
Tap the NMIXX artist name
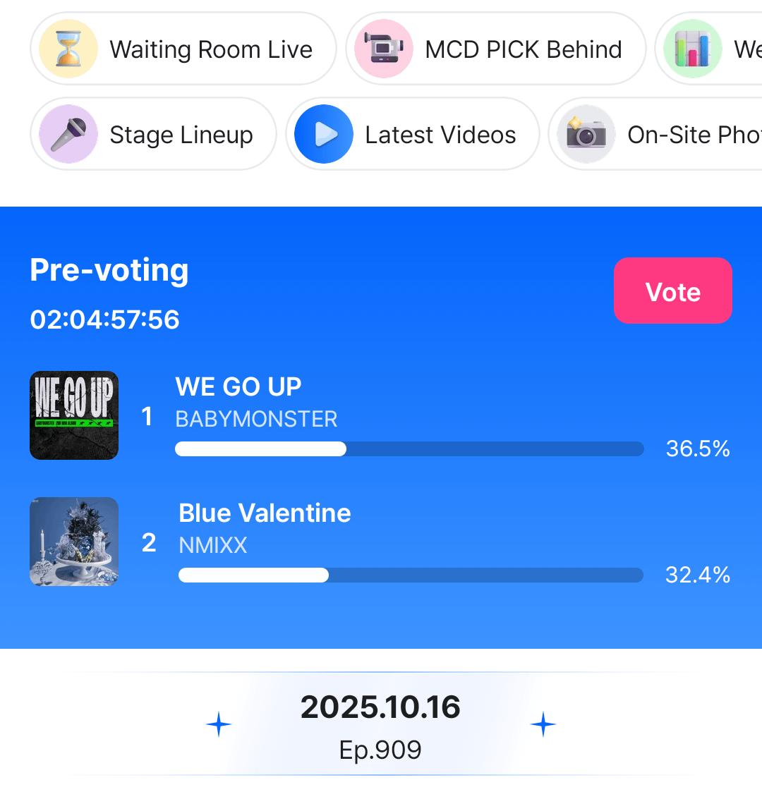(x=213, y=545)
